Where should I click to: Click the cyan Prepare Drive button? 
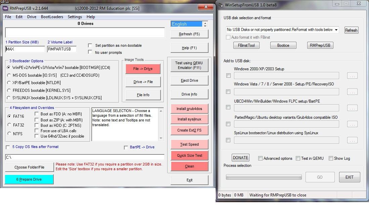point(29,179)
